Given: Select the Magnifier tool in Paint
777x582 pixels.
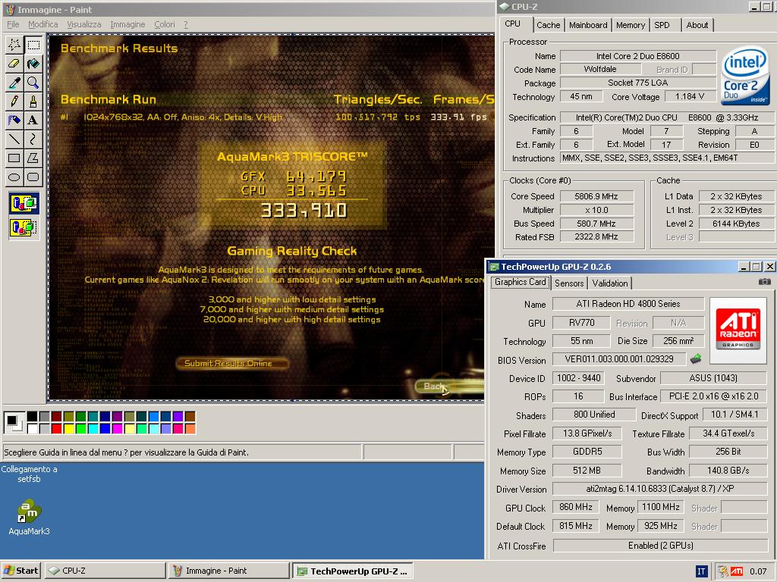Looking at the screenshot, I should pyautogui.click(x=33, y=83).
